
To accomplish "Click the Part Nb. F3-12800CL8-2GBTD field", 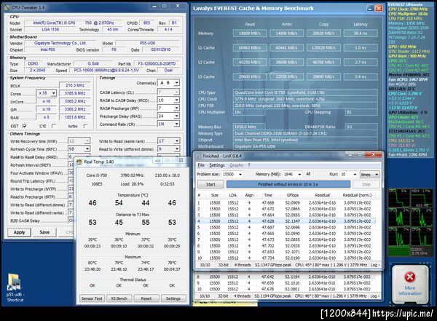I will pos(157,64).
